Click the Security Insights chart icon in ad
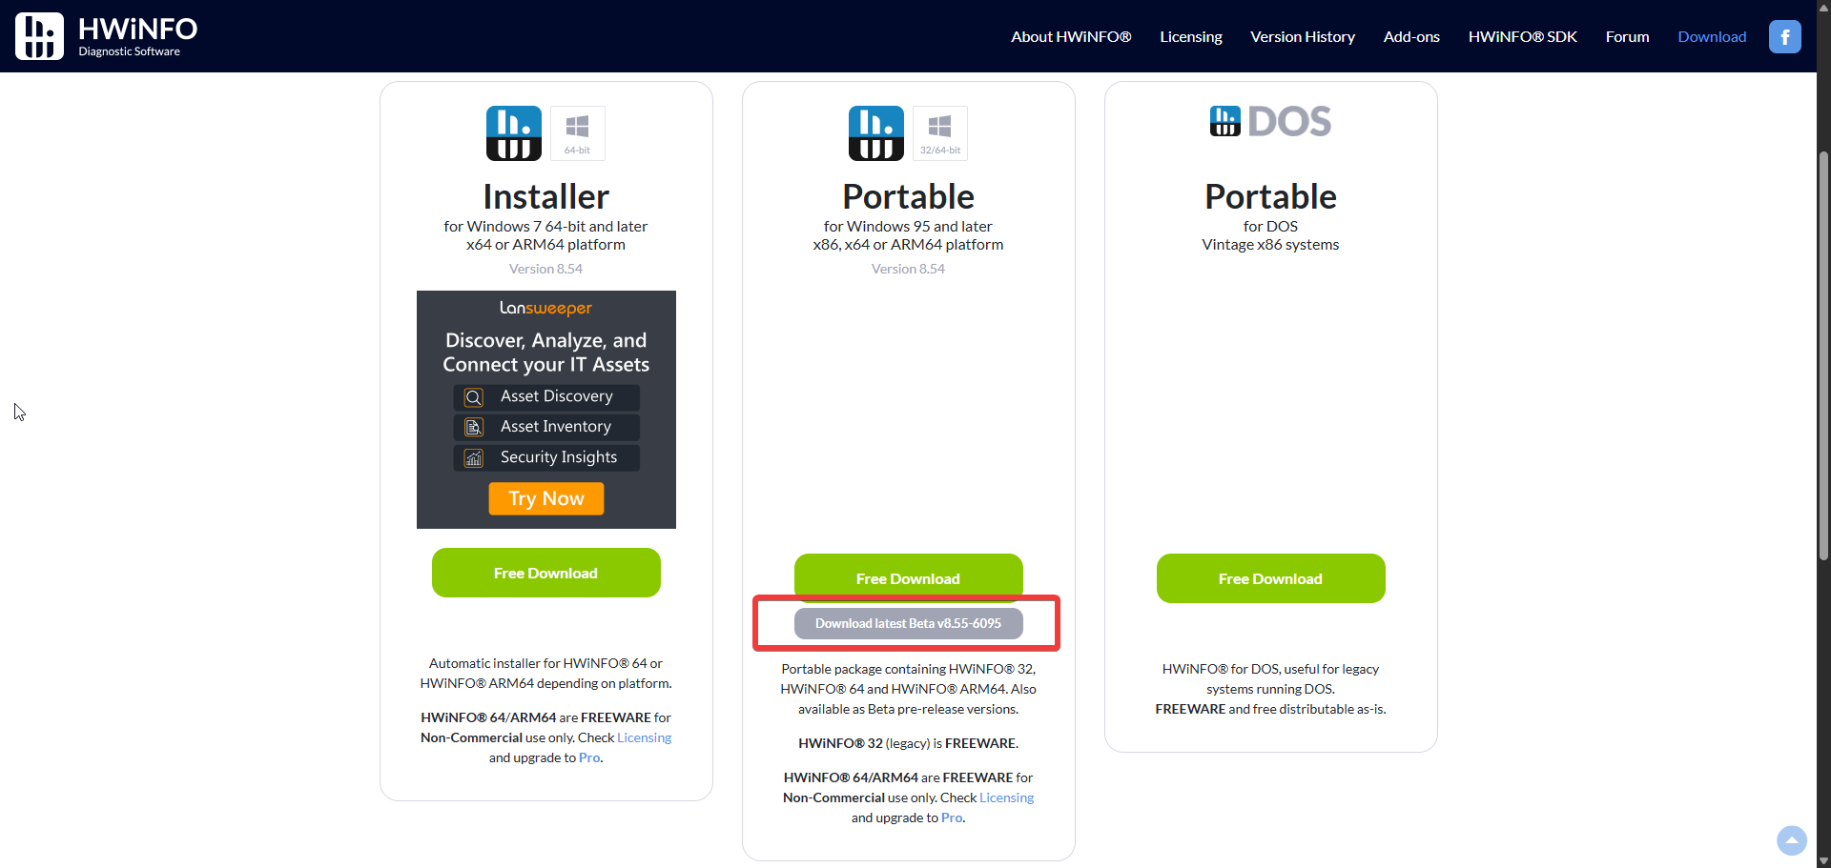The width and height of the screenshot is (1831, 868). point(474,457)
